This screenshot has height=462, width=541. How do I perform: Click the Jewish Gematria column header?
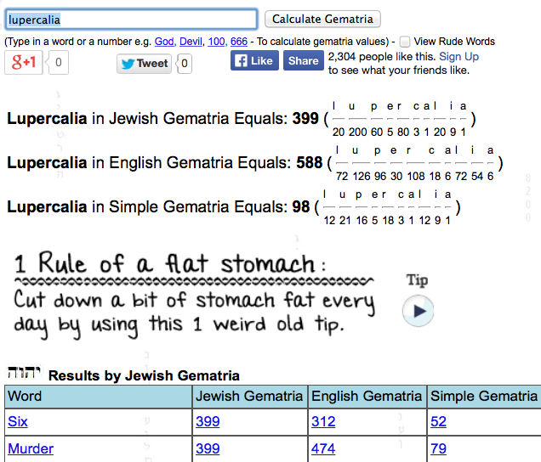coord(249,397)
